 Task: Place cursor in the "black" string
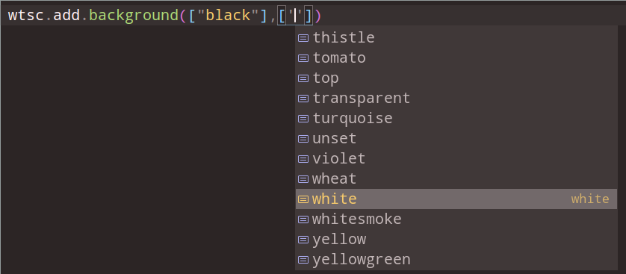[x=228, y=16]
